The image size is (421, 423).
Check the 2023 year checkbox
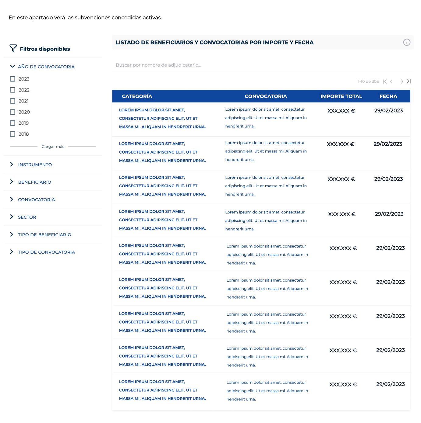click(x=12, y=79)
